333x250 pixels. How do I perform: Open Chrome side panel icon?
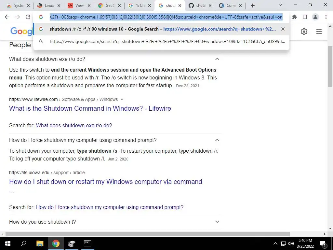coord(305,17)
